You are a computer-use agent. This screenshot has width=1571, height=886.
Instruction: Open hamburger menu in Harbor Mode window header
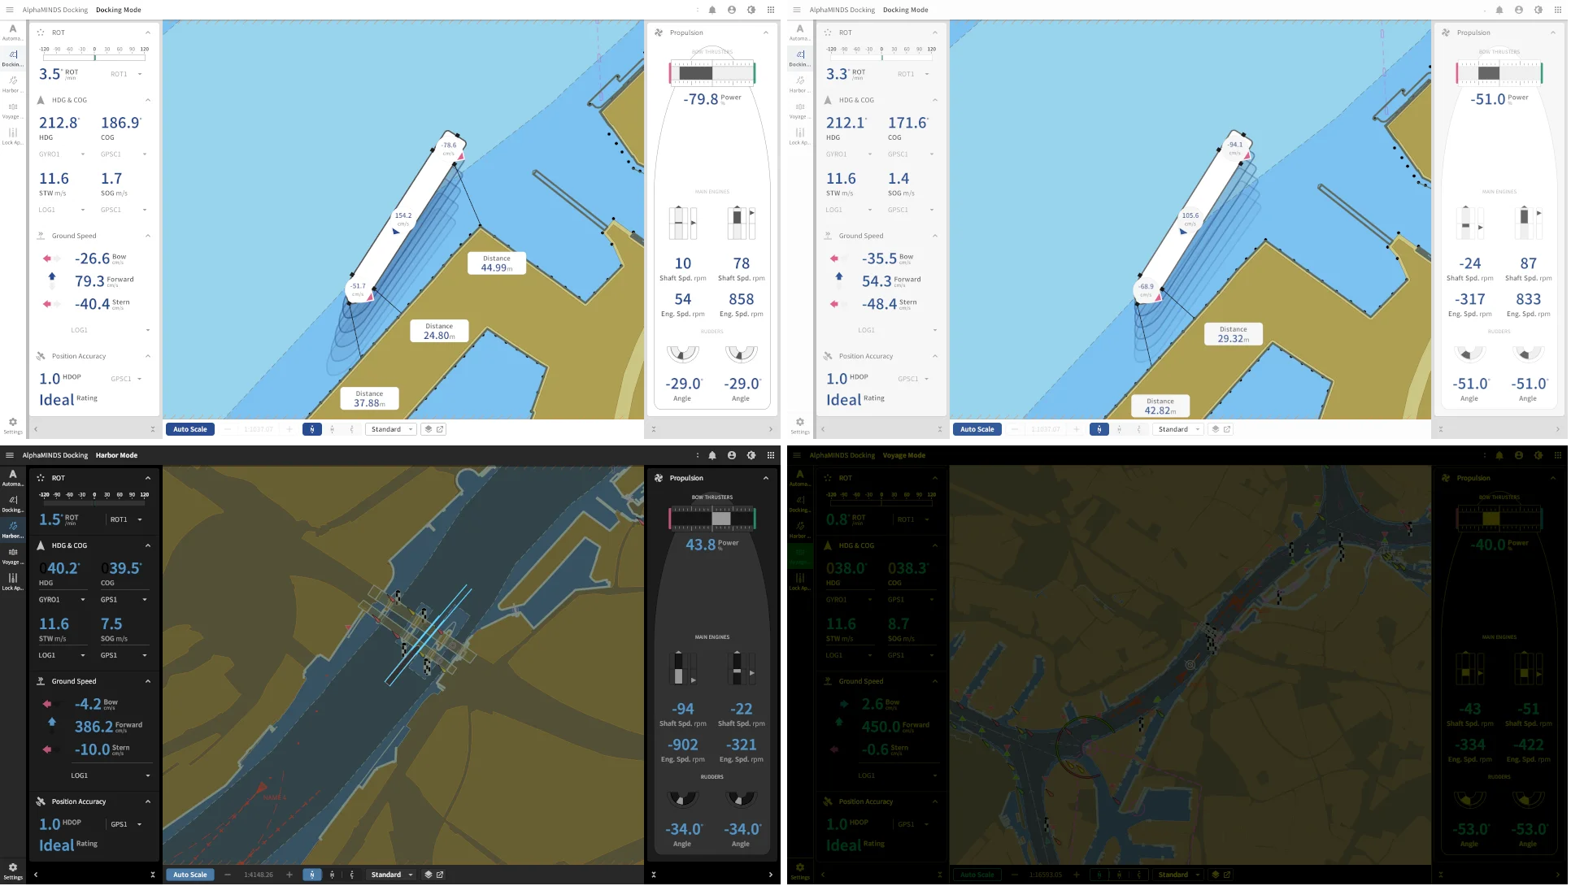(10, 456)
